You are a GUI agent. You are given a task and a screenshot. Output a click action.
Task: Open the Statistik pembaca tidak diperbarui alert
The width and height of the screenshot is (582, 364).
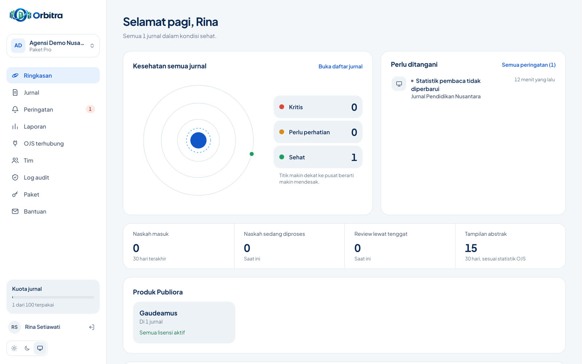click(x=473, y=88)
